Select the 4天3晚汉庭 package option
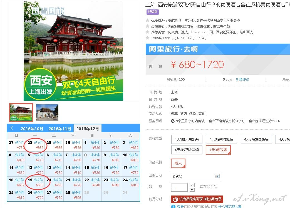 (218, 150)
